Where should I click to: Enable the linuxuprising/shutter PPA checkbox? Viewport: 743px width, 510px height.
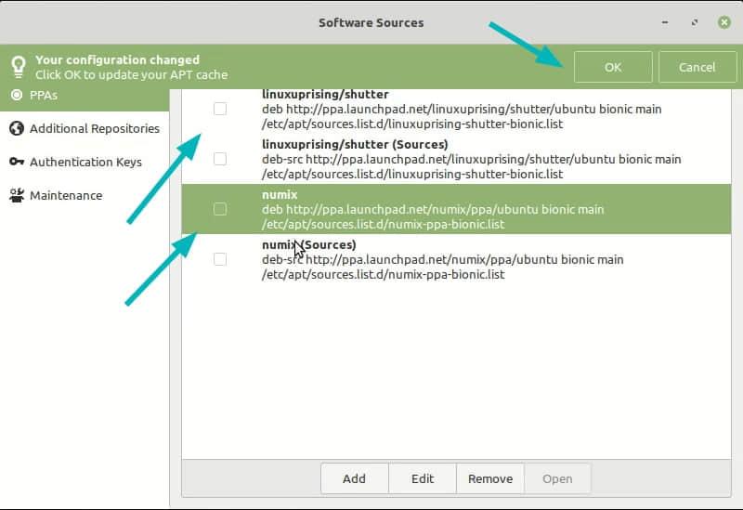[x=220, y=109]
